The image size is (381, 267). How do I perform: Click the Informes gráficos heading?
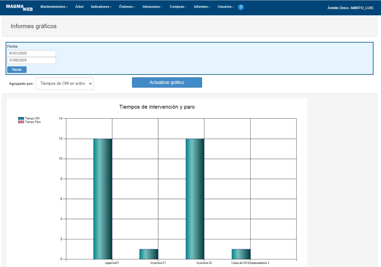click(33, 26)
